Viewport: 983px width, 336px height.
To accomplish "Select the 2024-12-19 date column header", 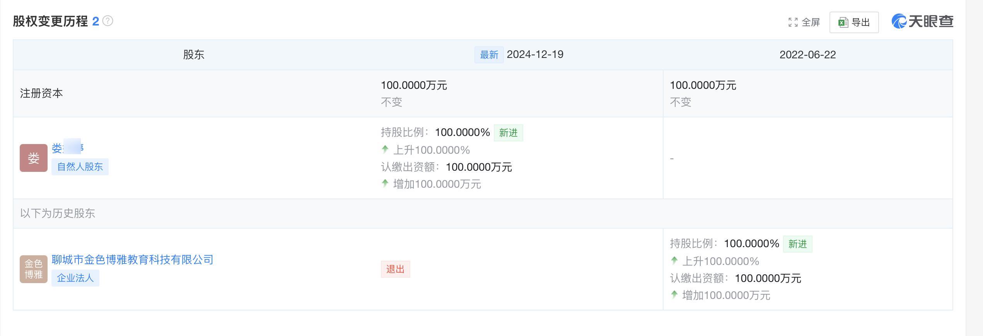I will [535, 54].
